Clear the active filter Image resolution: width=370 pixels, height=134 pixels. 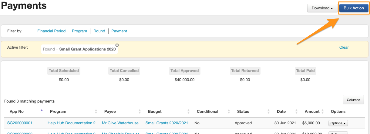(344, 47)
